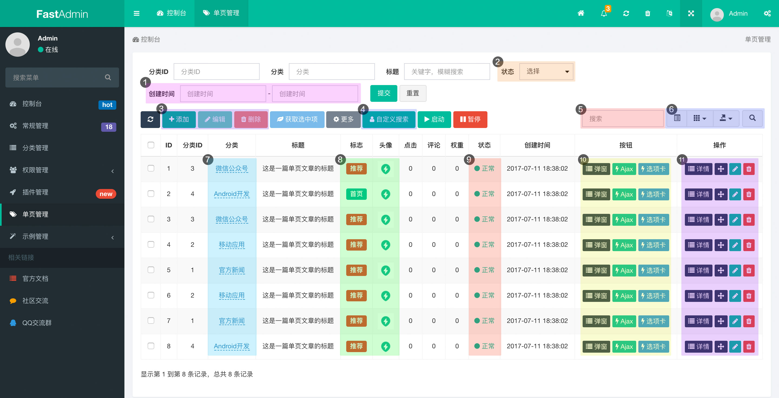Toggle fullscreen with the expand icon
779x398 pixels.
(691, 13)
